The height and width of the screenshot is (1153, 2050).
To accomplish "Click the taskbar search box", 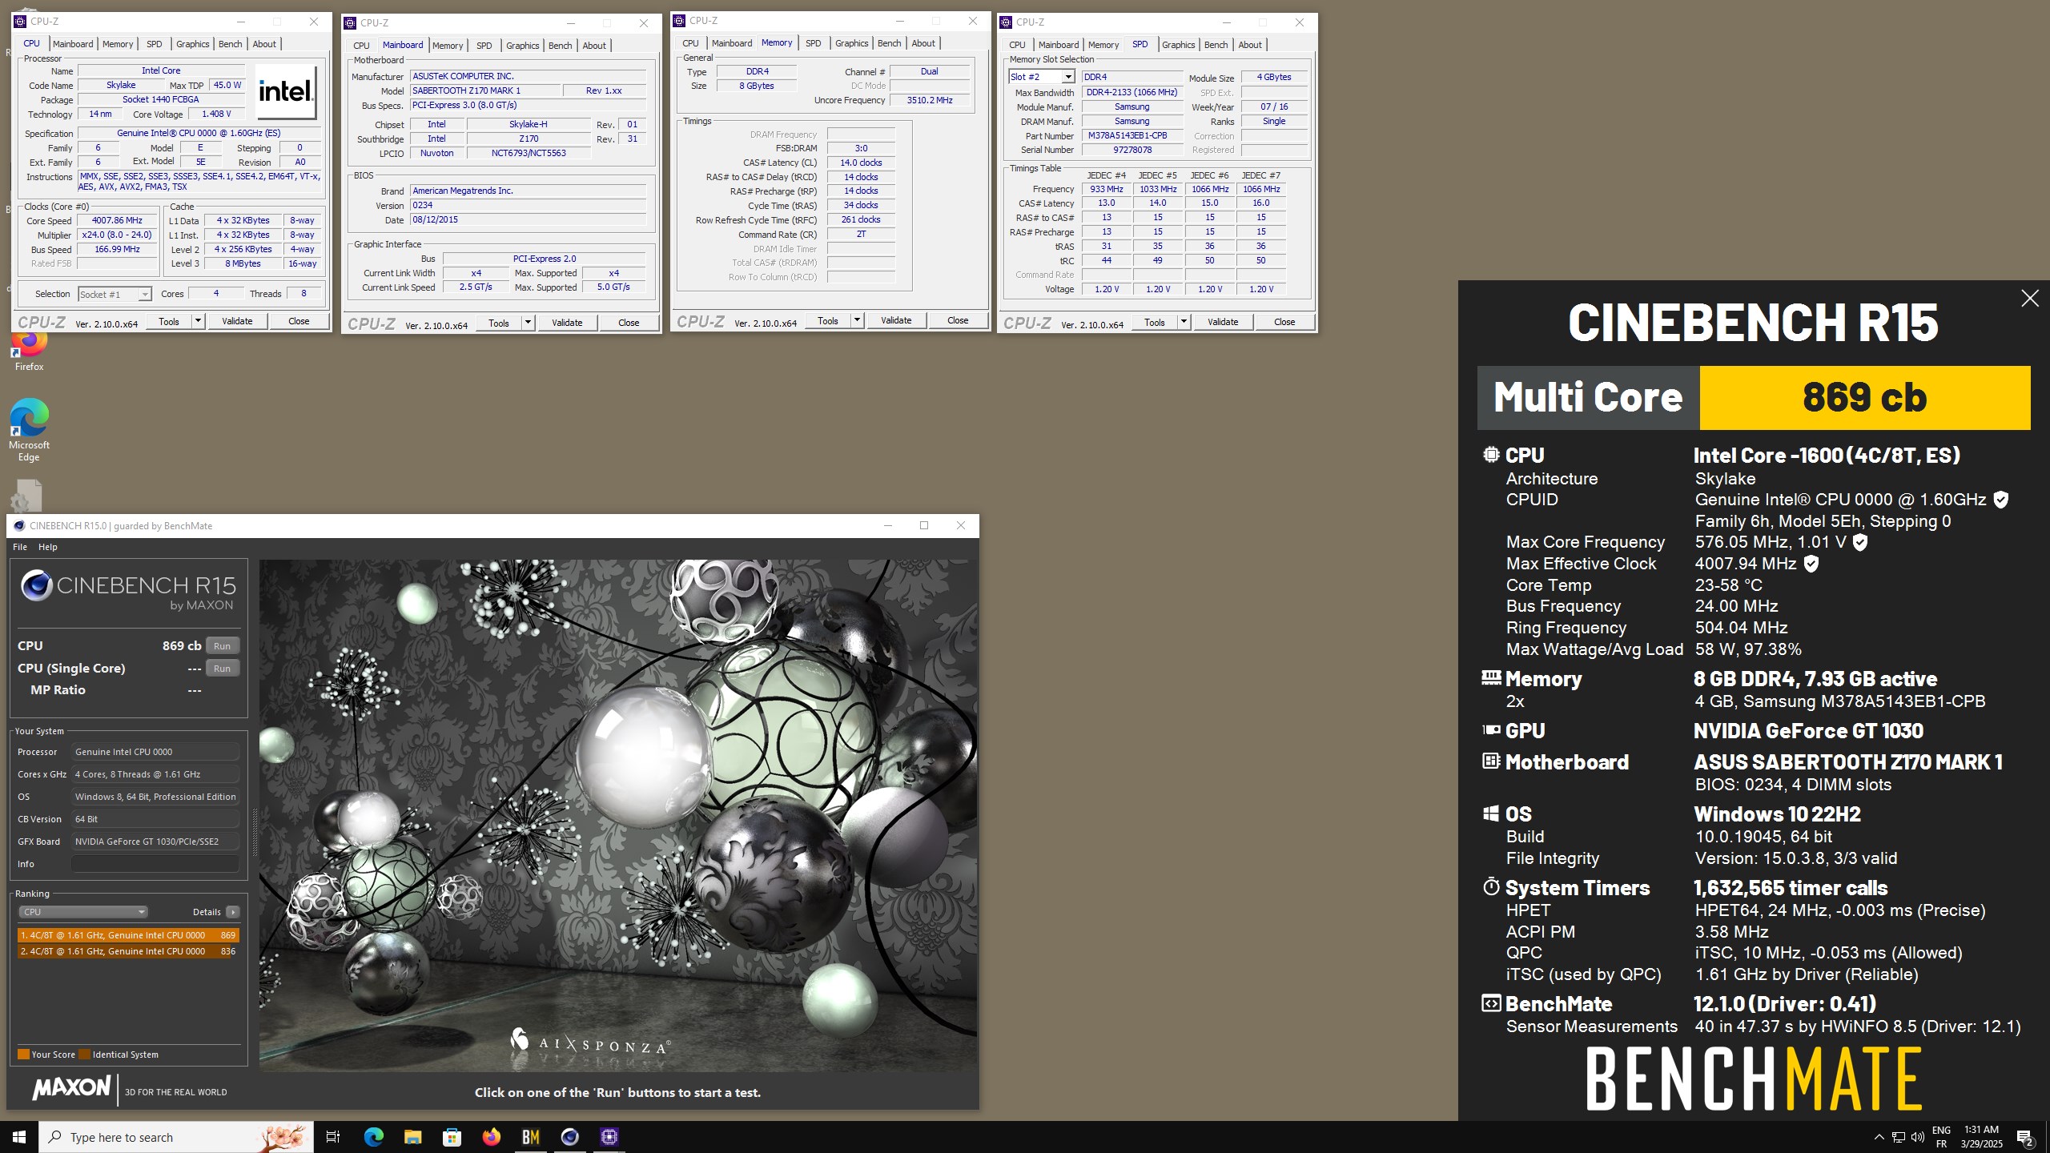I will pyautogui.click(x=176, y=1137).
